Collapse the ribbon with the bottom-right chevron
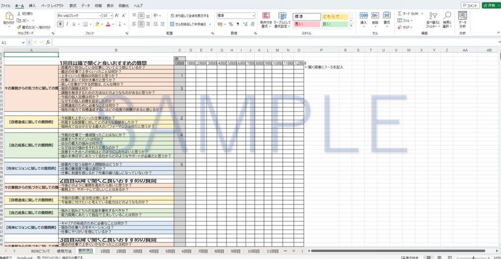Viewport: 501px width, 259px height. tap(499, 32)
